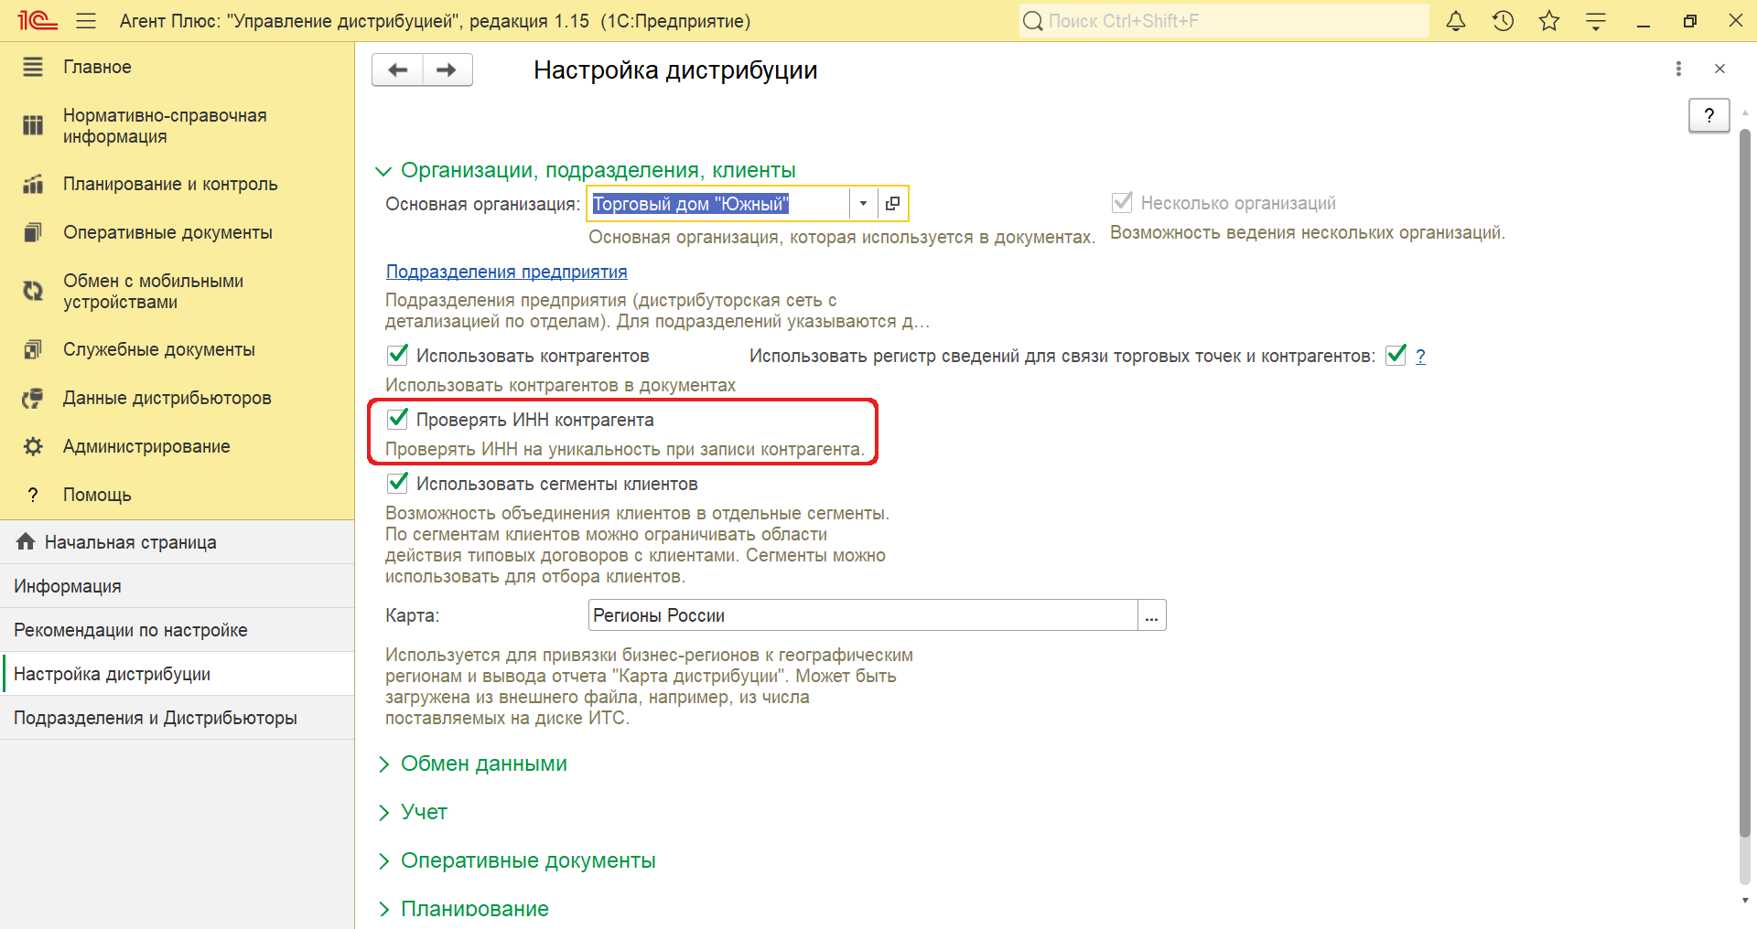The image size is (1757, 929).
Task: Toggle the регистр сведений для связи checkbox
Action: pos(1396,355)
